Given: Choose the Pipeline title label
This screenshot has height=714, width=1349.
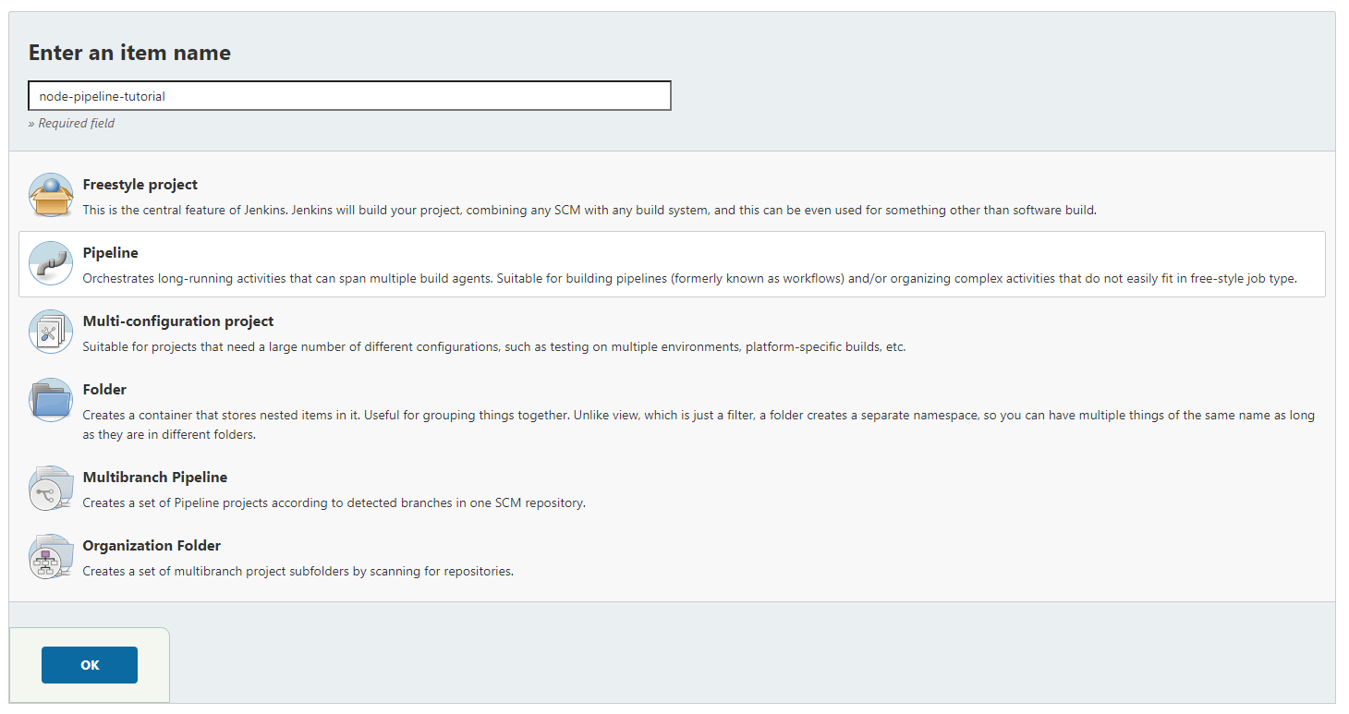Looking at the screenshot, I should click(x=110, y=253).
